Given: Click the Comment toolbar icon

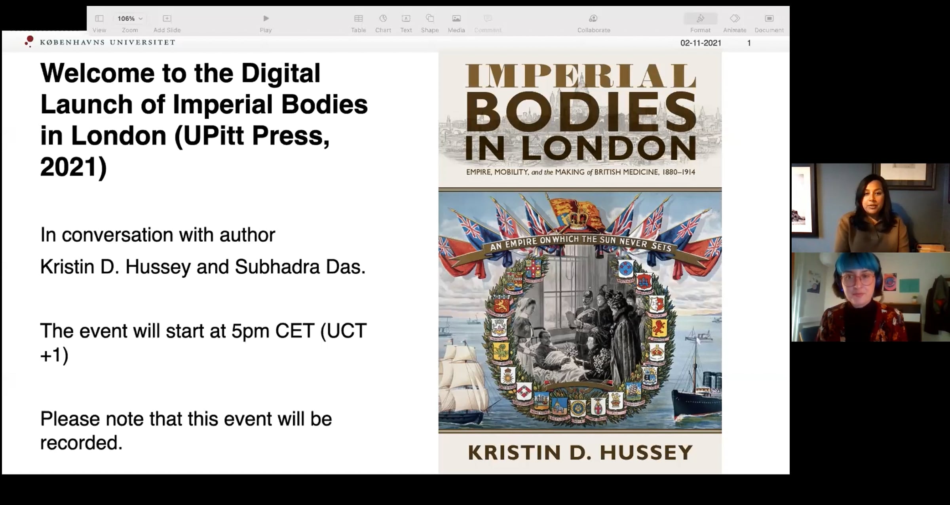Looking at the screenshot, I should 488,19.
